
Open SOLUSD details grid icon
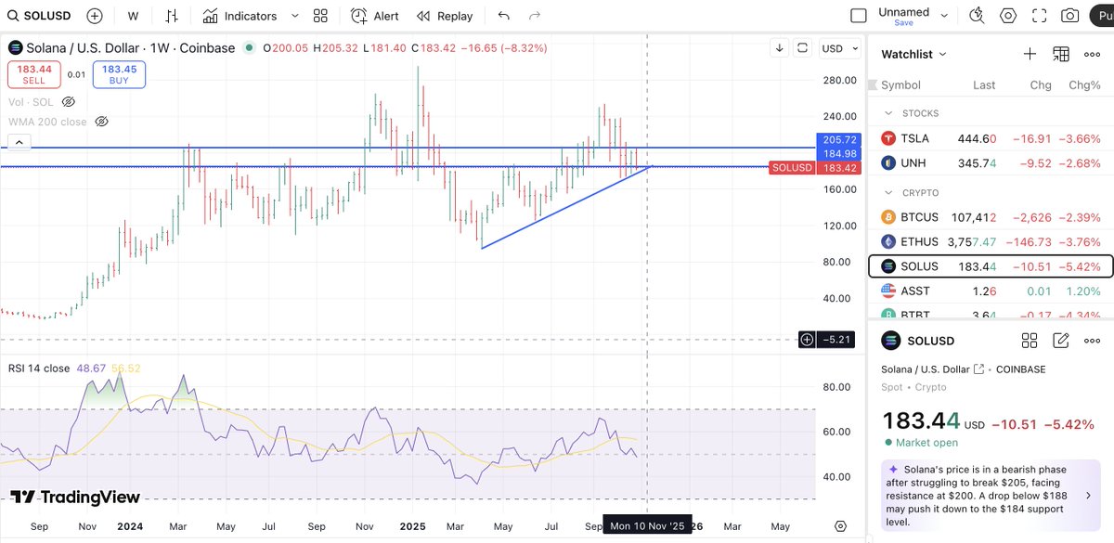click(x=1030, y=341)
